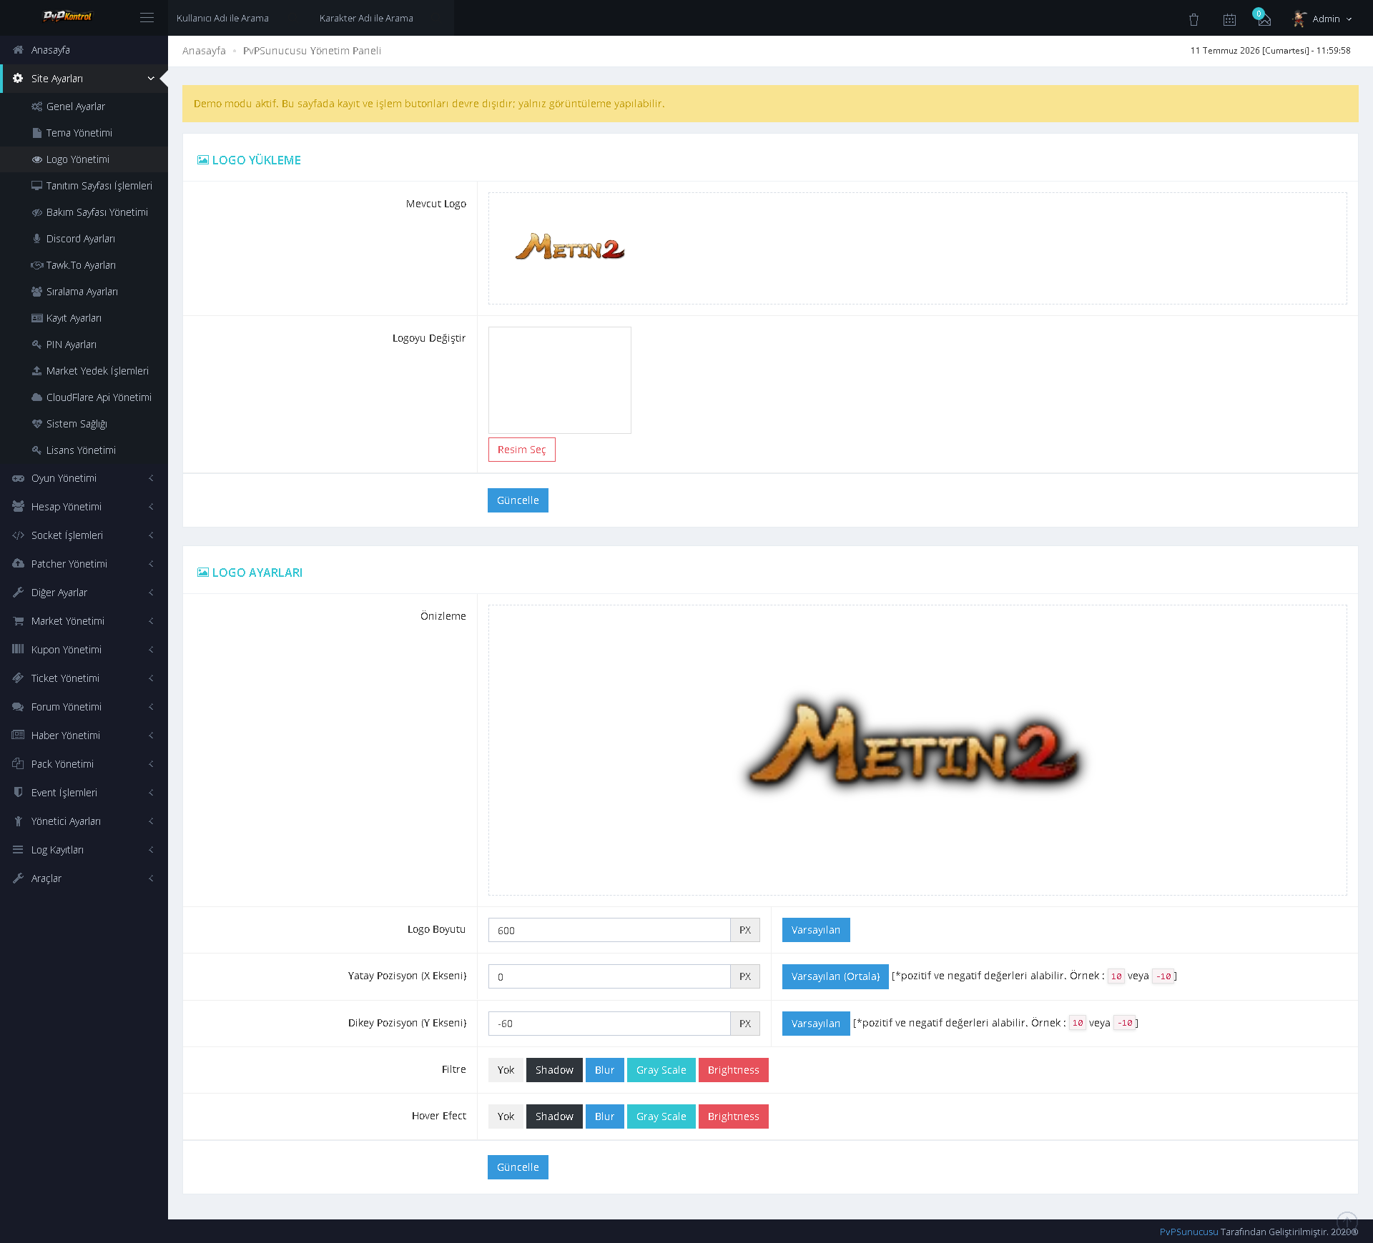The height and width of the screenshot is (1243, 1373).
Task: Click the Araçlar wrench icon
Action: click(x=18, y=878)
